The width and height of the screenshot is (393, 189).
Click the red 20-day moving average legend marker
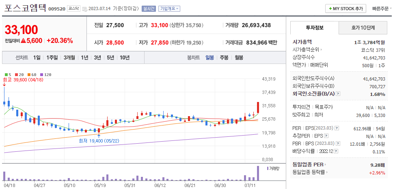(x=16, y=74)
